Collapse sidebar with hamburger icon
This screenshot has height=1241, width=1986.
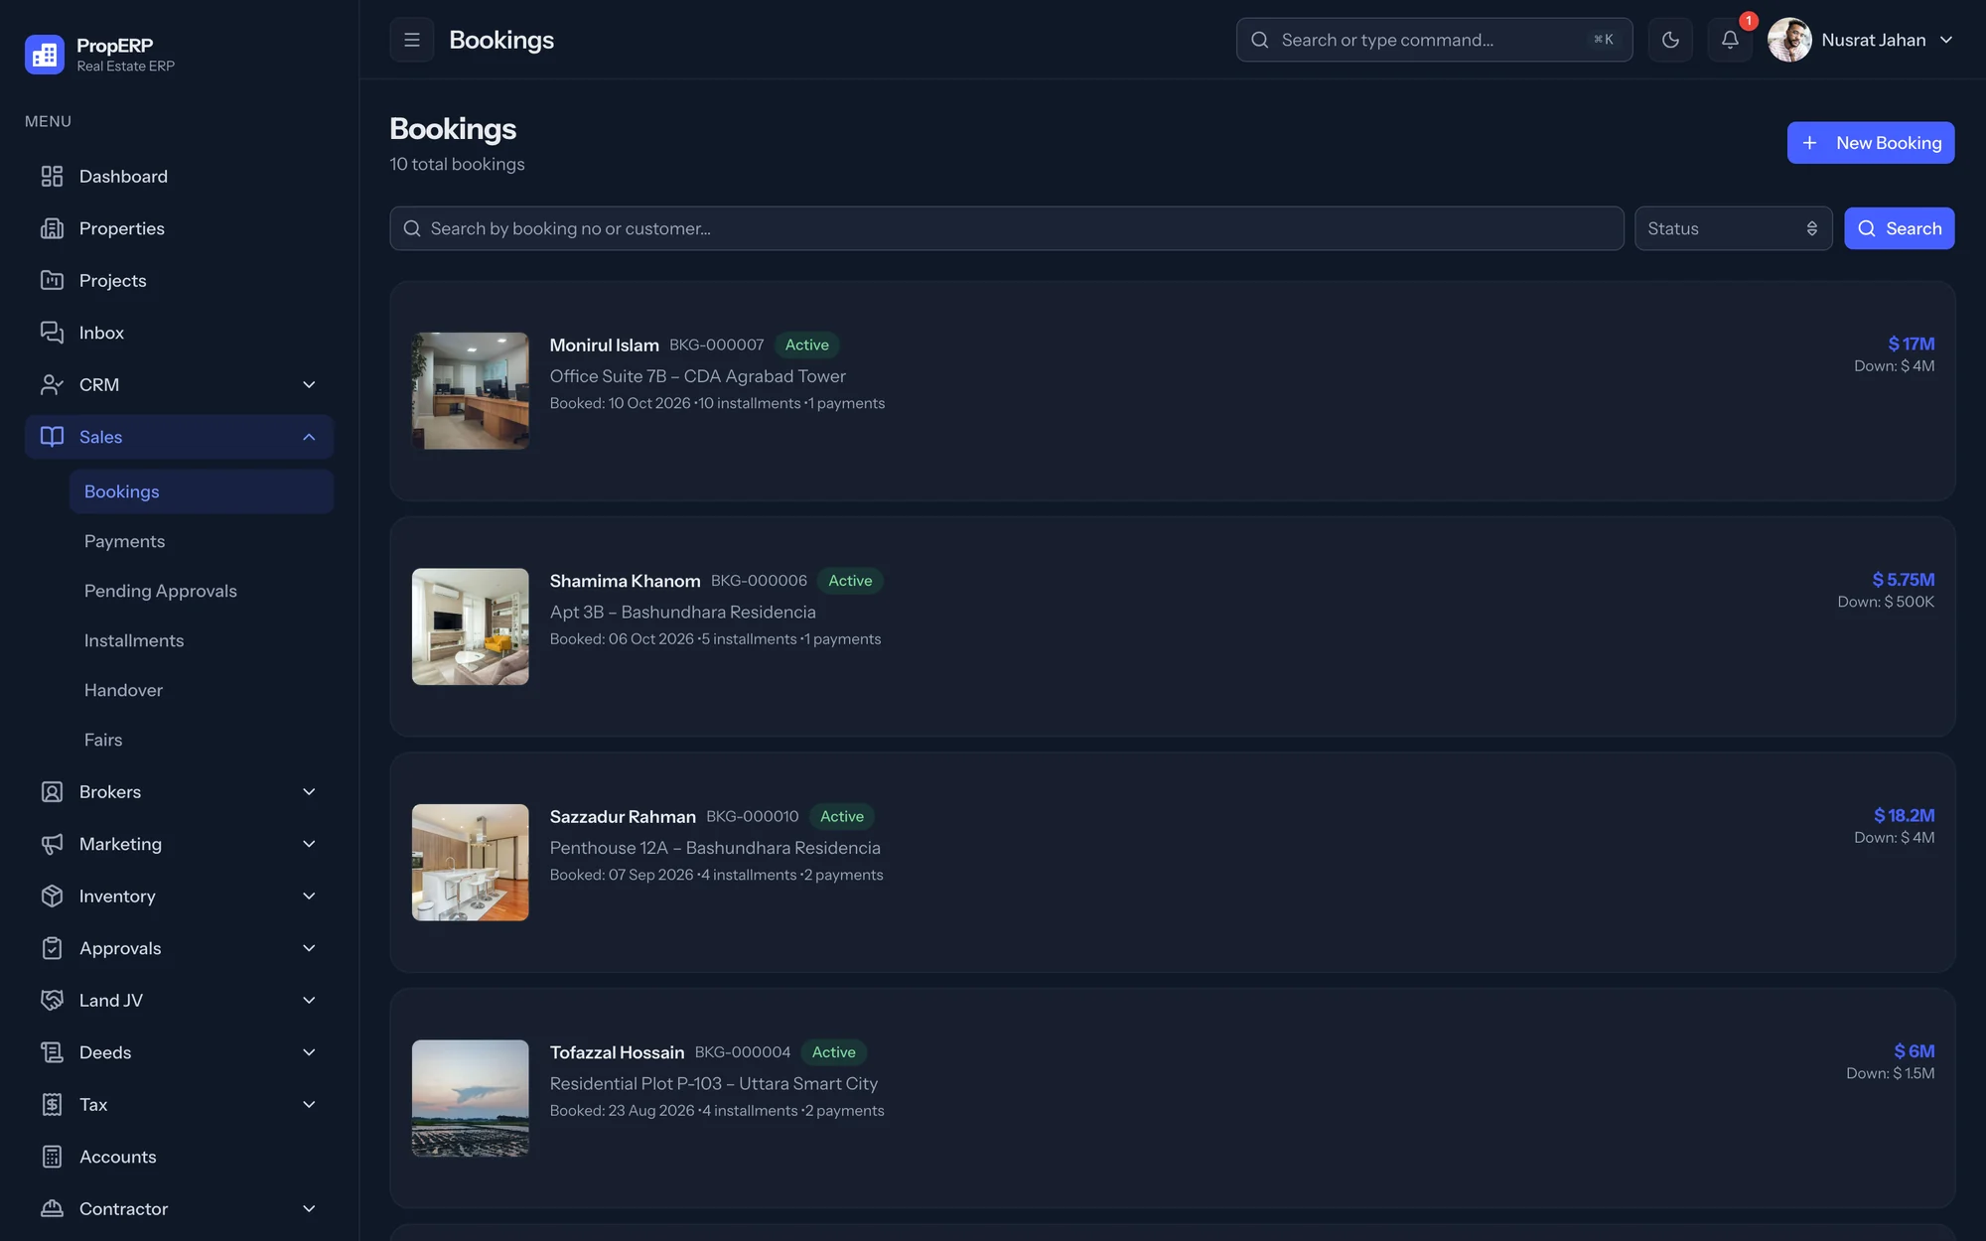[x=412, y=40]
